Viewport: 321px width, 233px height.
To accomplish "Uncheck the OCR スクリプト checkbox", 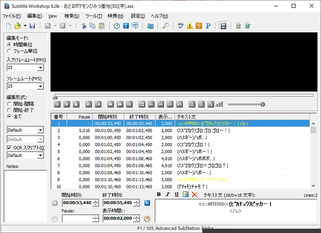I will tap(9, 147).
